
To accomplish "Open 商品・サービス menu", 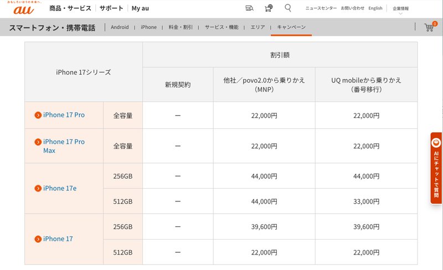I will 70,8.
